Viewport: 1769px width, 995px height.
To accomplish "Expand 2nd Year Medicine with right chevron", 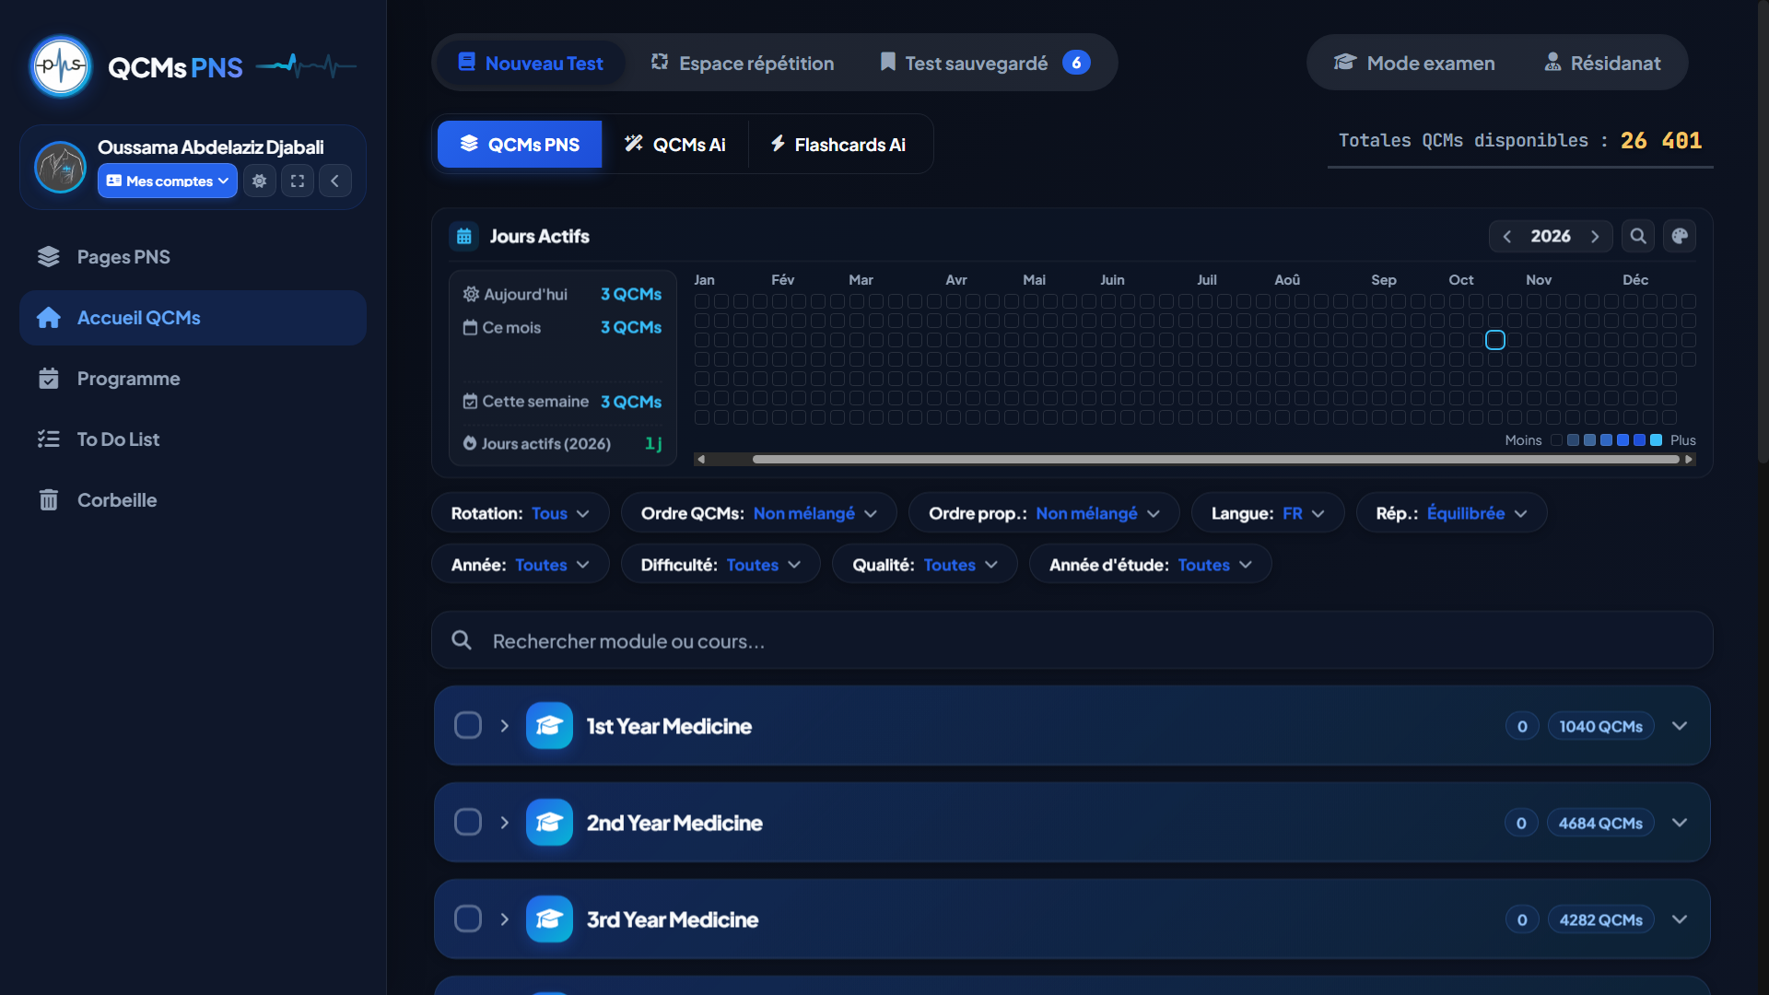I will click(x=505, y=823).
